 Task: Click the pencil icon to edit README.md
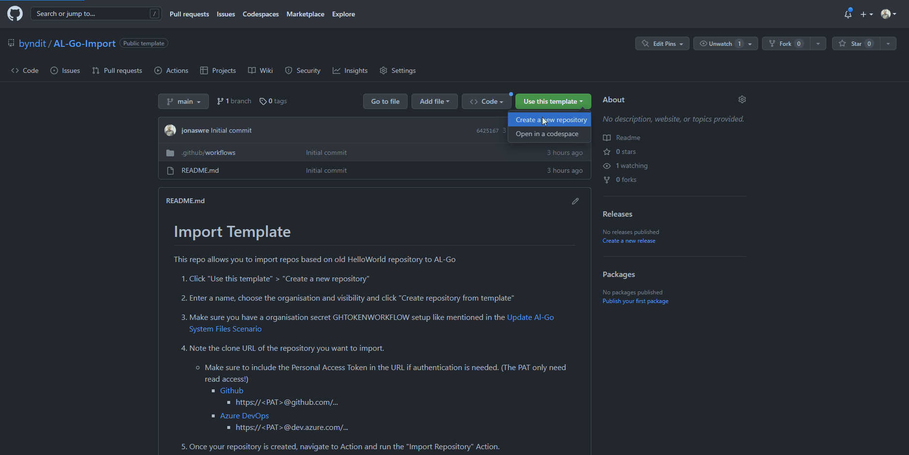[575, 201]
